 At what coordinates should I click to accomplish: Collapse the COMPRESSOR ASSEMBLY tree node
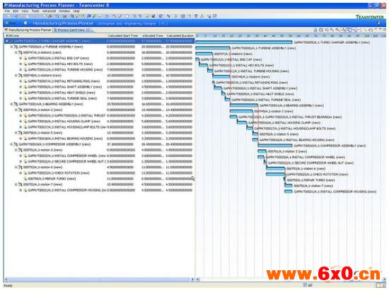11,144
